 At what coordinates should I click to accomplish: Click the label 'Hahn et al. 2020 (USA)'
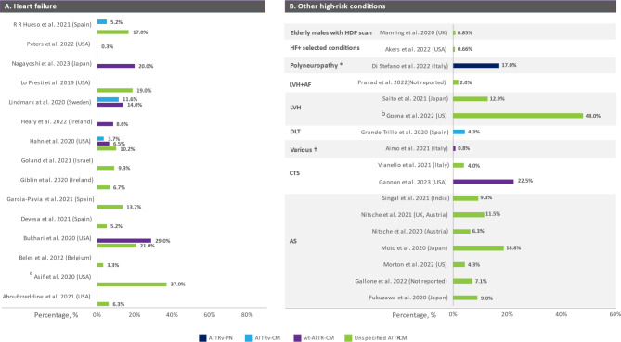(60, 141)
